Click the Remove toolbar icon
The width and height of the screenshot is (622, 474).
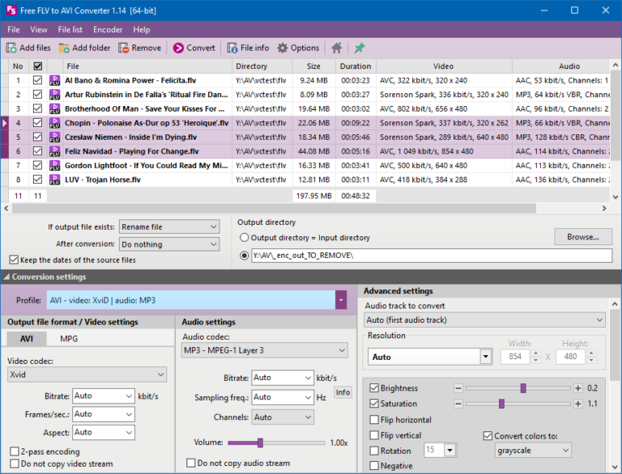pos(123,48)
